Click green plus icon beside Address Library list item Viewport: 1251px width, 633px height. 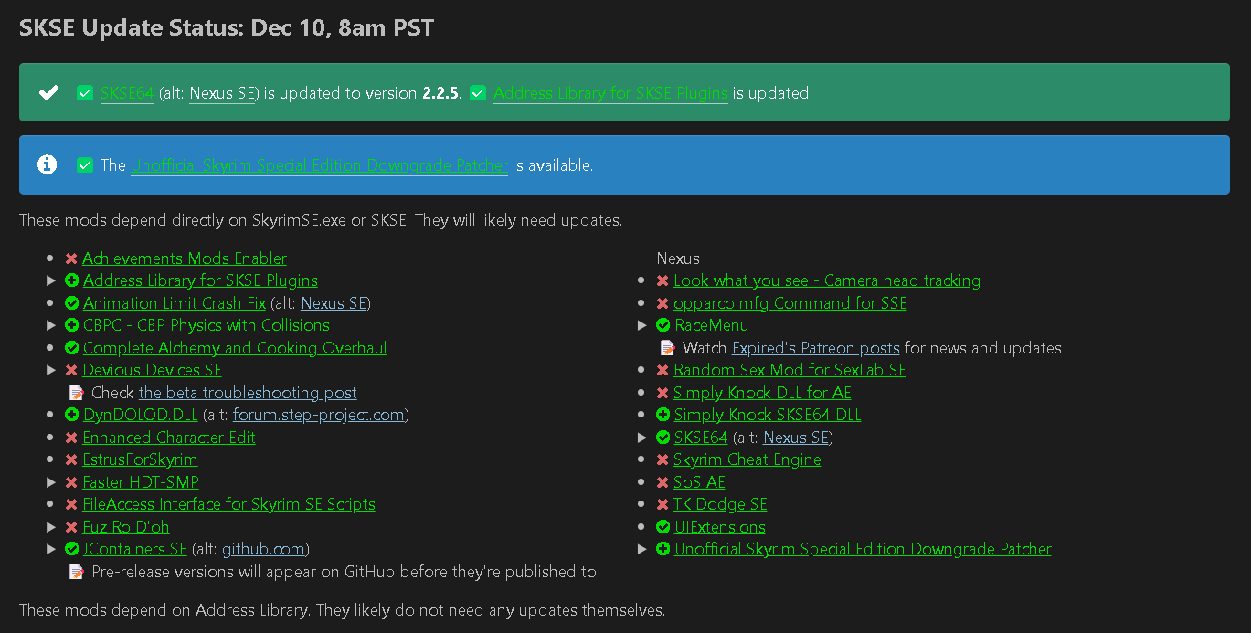coord(71,280)
